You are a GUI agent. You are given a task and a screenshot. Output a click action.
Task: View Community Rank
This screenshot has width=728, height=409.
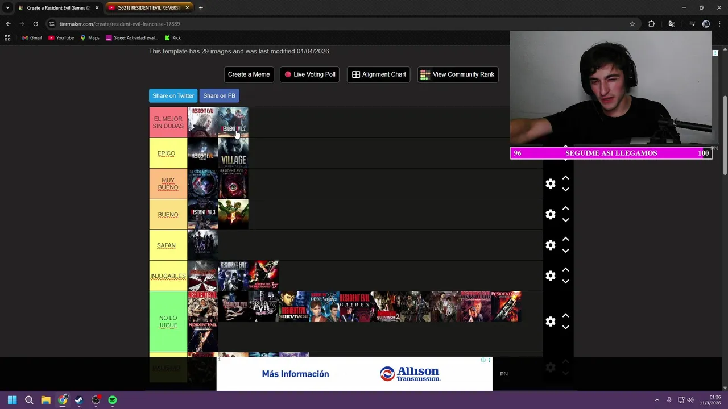[457, 74]
